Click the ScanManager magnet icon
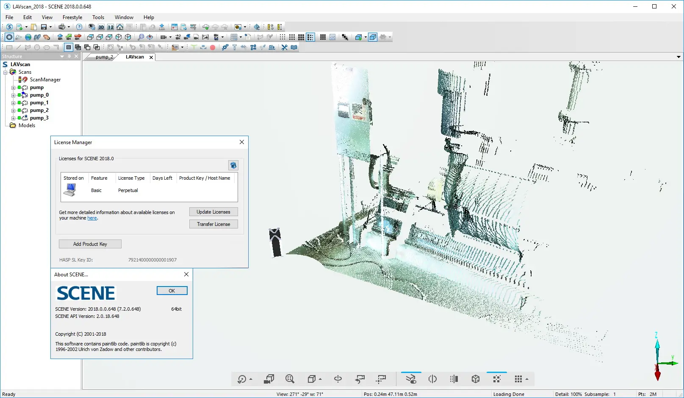 click(25, 80)
